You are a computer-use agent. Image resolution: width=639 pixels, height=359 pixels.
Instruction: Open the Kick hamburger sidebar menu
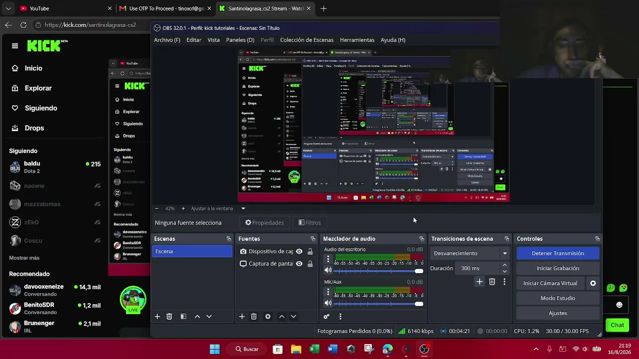click(15, 46)
